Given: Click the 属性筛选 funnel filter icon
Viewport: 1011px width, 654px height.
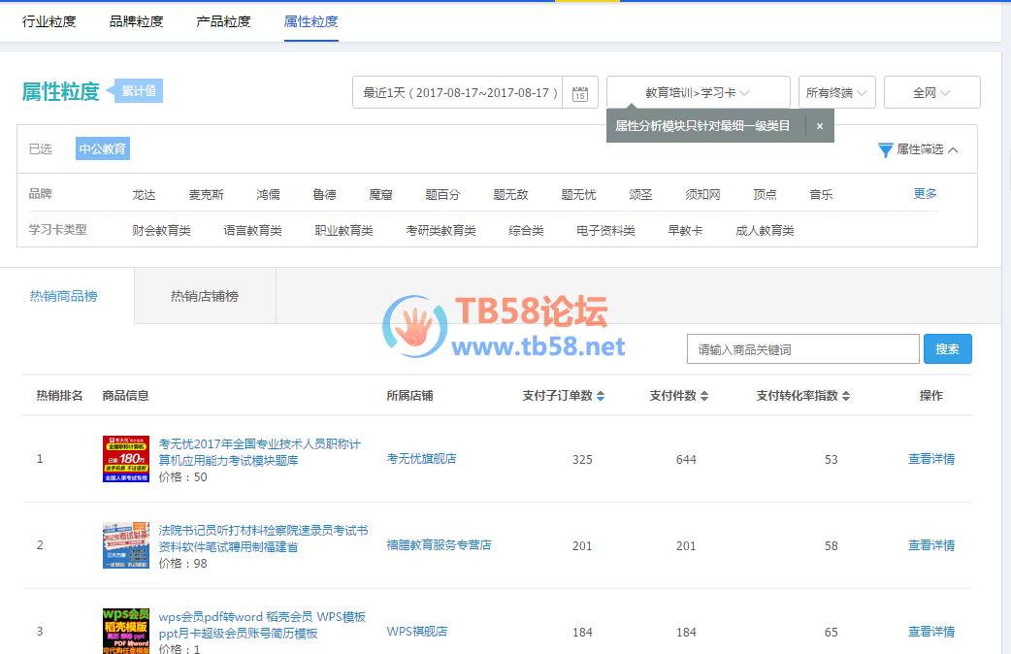Looking at the screenshot, I should (885, 149).
